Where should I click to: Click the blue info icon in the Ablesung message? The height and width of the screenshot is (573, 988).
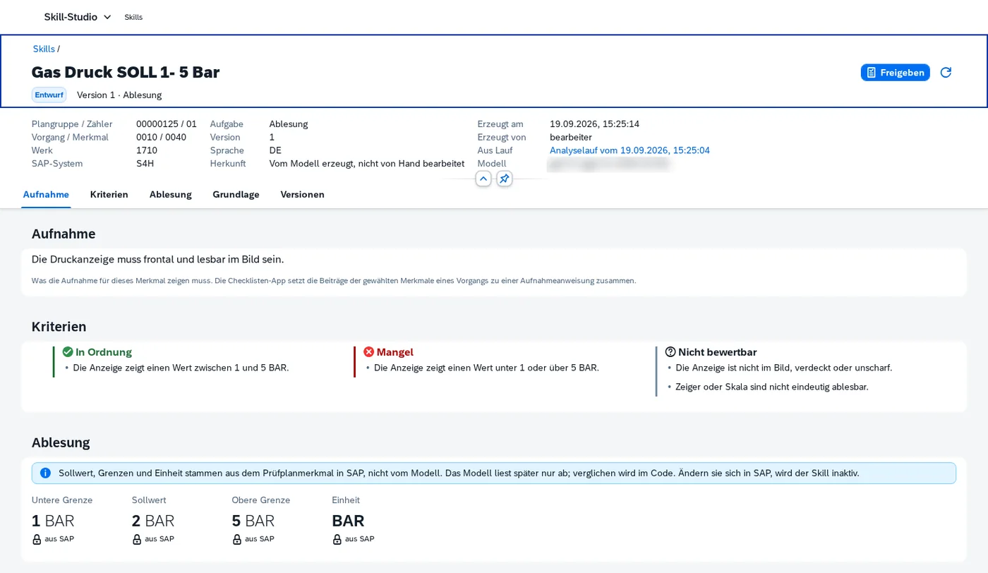click(x=45, y=473)
